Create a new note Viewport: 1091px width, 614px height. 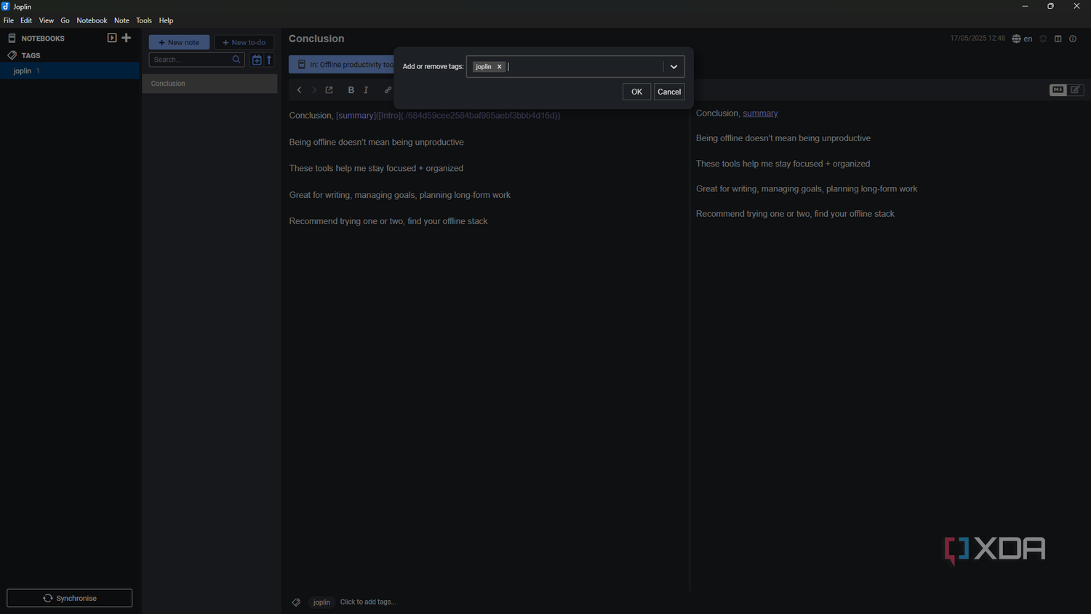[x=179, y=42]
